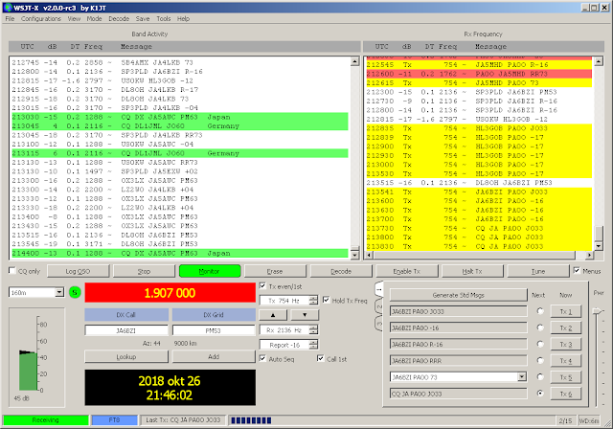Viewport: 613px width, 429px height.
Task: Click the 214400 CQ DX JA5AUC PM63 decode row
Action: pos(180,253)
